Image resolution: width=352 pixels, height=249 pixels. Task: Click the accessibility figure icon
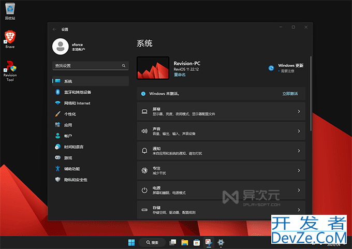pyautogui.click(x=57, y=169)
